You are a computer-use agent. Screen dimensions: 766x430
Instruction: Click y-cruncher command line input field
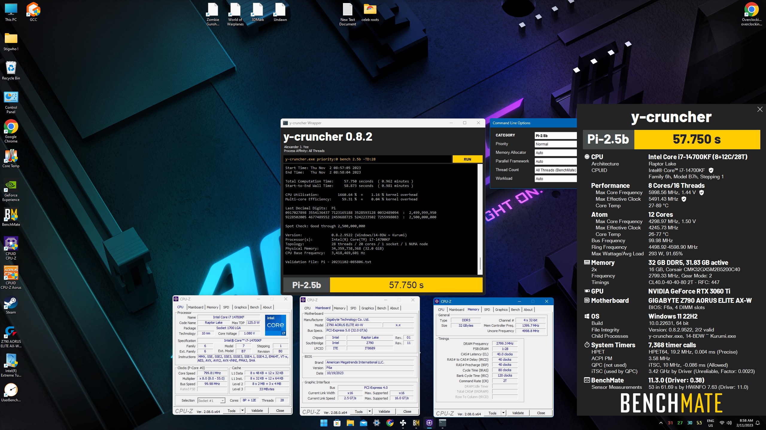[367, 159]
